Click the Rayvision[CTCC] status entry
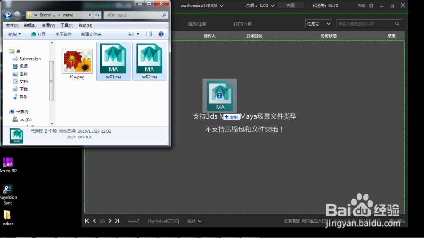Viewport: 424px width, 238px height. pyautogui.click(x=163, y=221)
